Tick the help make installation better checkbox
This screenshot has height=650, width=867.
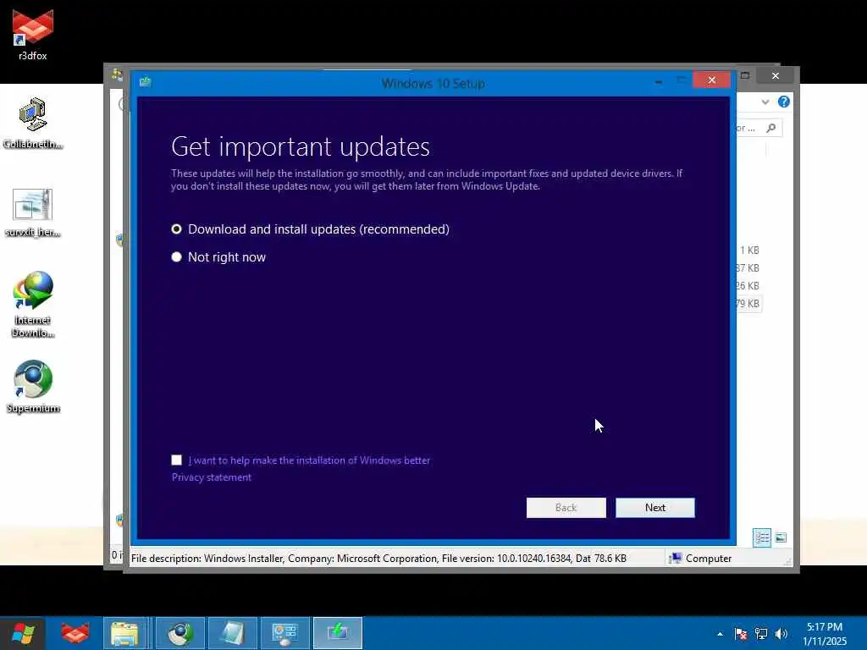176,460
